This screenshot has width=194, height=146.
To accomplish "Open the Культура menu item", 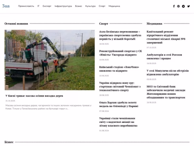I will 90,6.
